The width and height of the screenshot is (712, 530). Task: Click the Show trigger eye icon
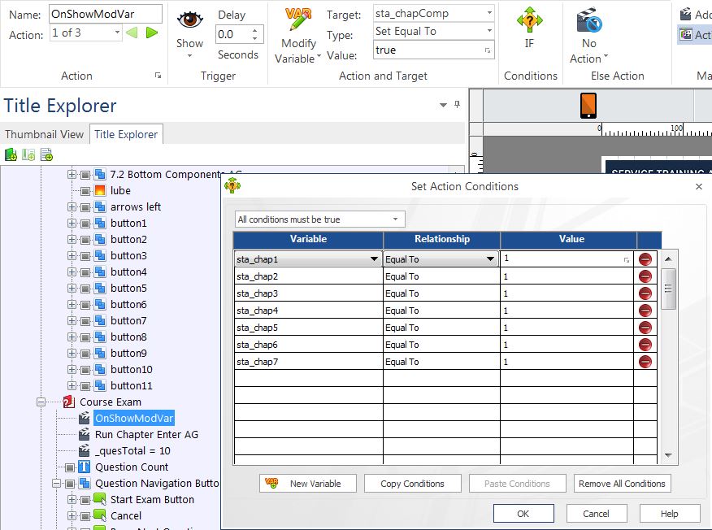click(x=189, y=20)
